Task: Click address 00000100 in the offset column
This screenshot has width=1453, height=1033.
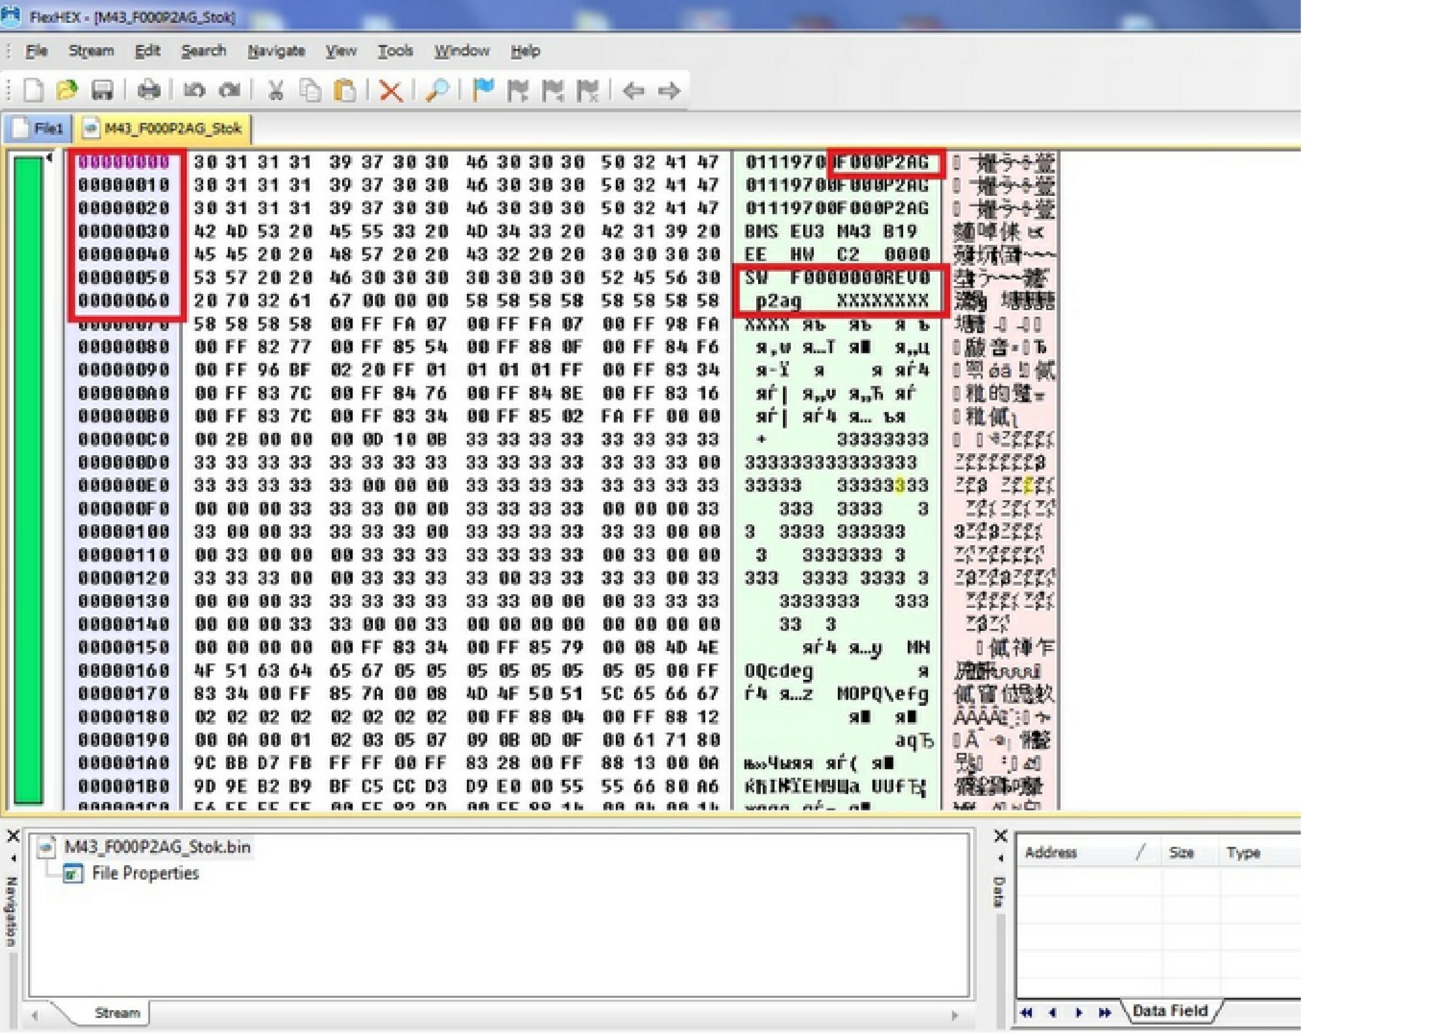Action: tap(124, 532)
